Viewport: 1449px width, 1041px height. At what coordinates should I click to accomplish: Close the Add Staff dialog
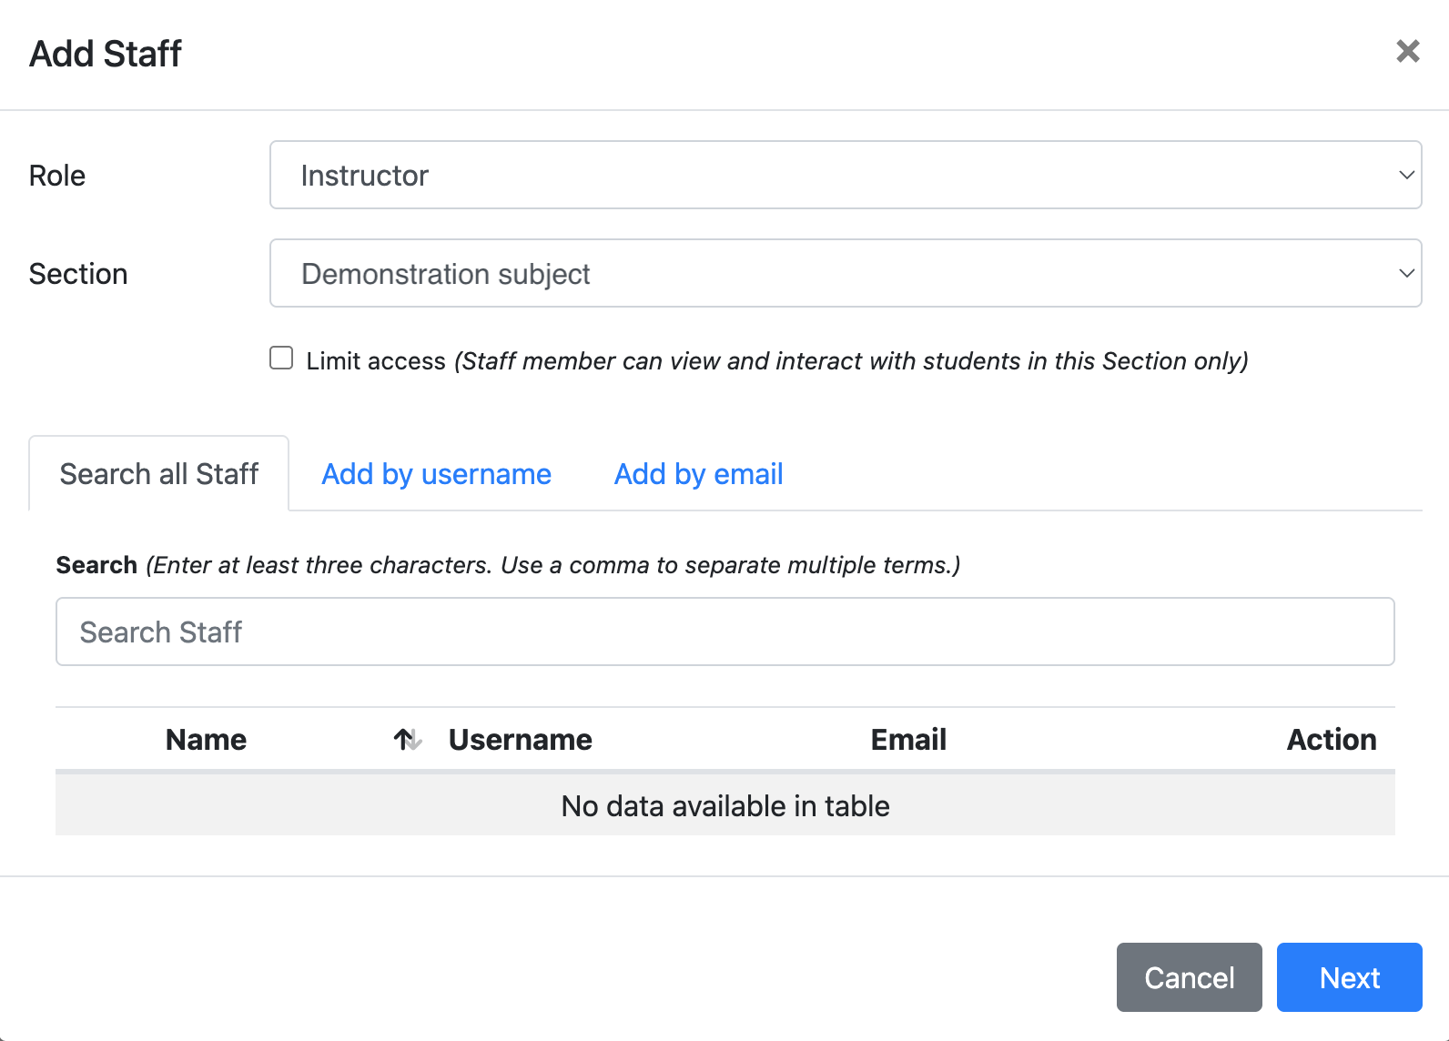coord(1407,52)
